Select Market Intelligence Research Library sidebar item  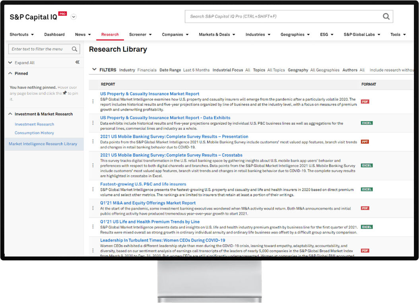click(44, 144)
